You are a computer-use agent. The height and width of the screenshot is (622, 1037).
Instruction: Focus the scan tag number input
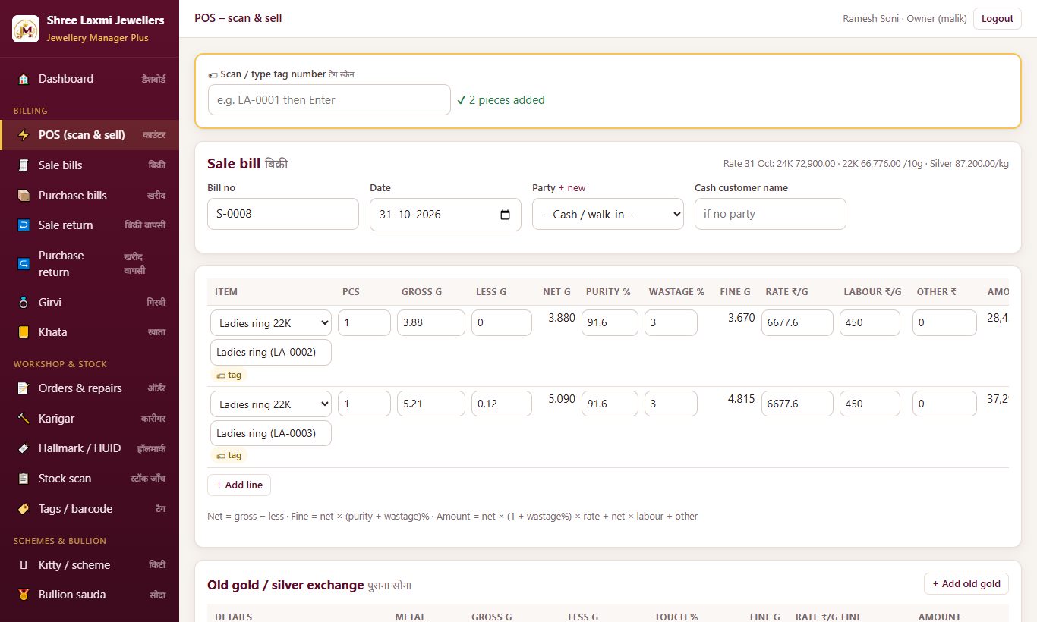click(329, 100)
